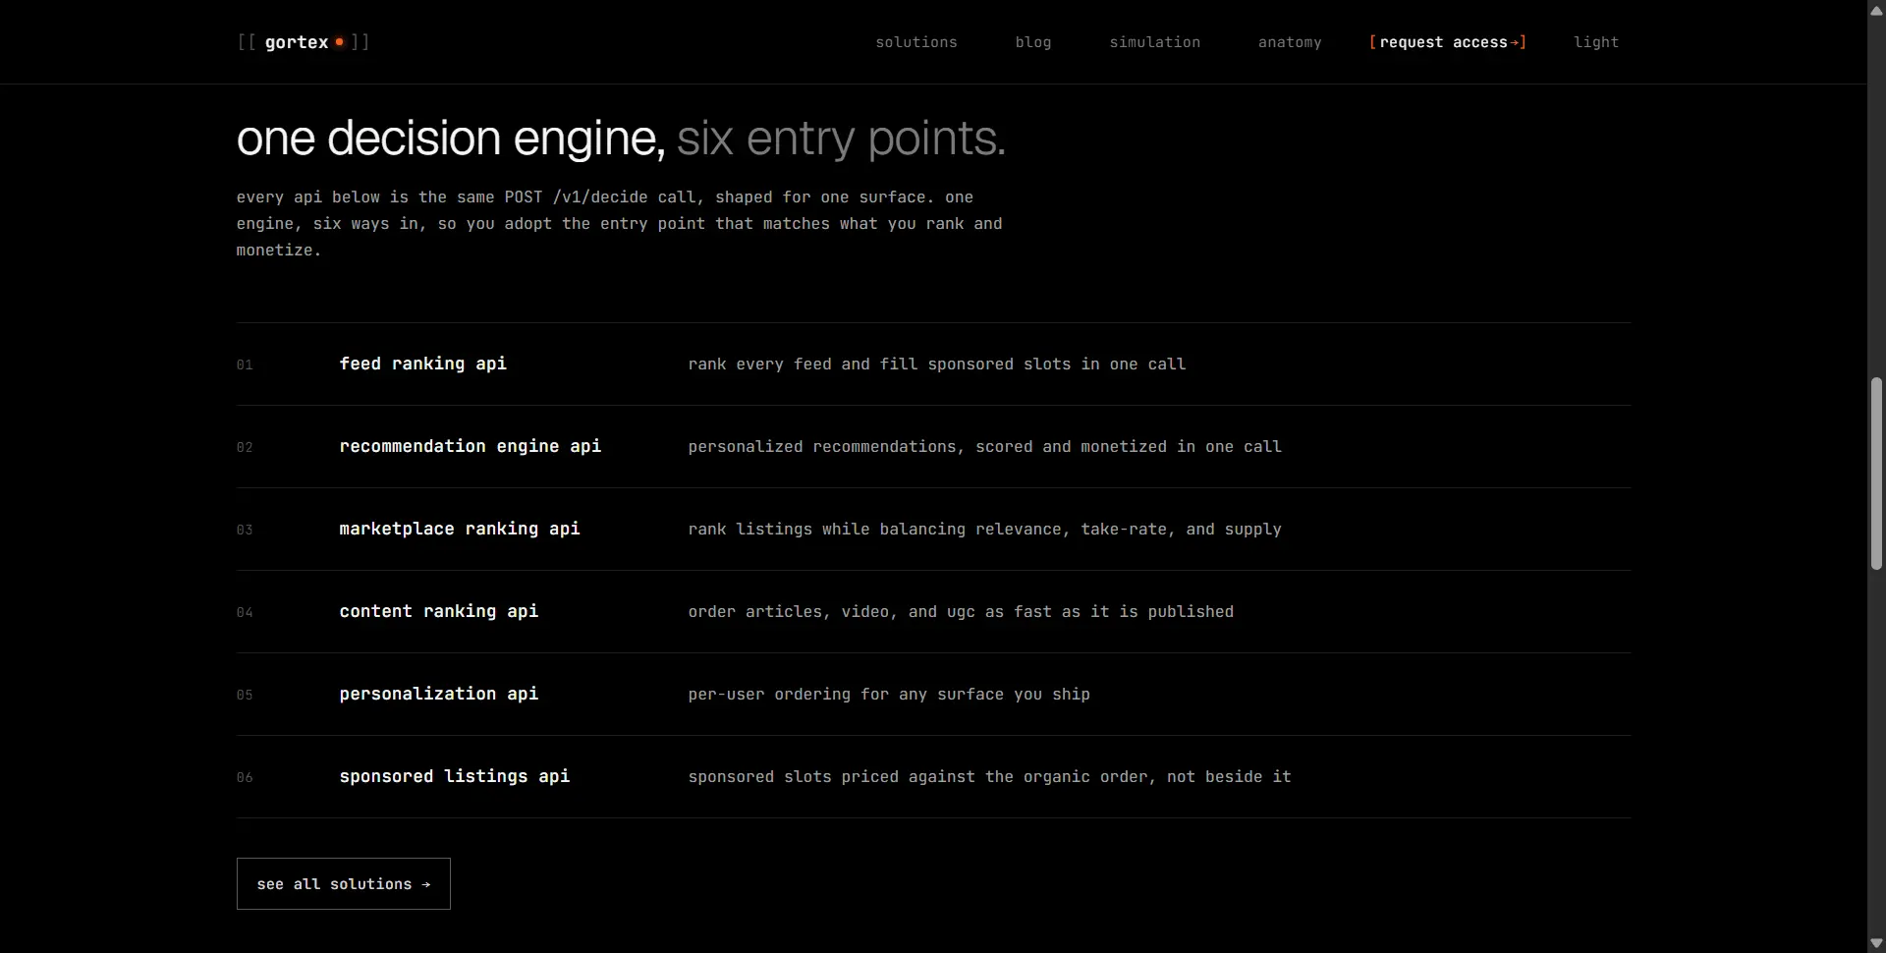Viewport: 1886px width, 953px height.
Task: Click the 06 row number
Action: [x=245, y=777]
